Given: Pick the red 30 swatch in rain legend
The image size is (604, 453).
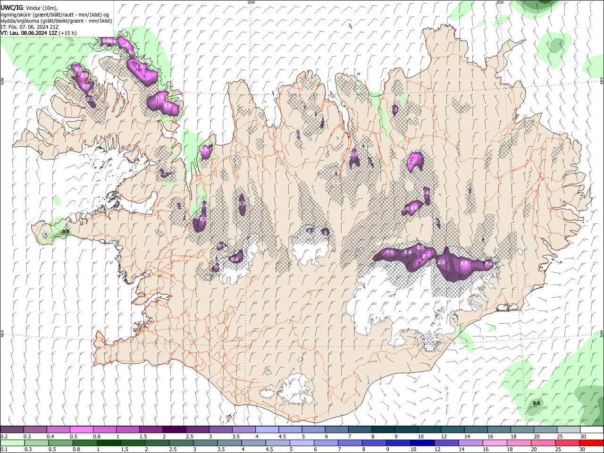Looking at the screenshot, I should click(x=592, y=443).
